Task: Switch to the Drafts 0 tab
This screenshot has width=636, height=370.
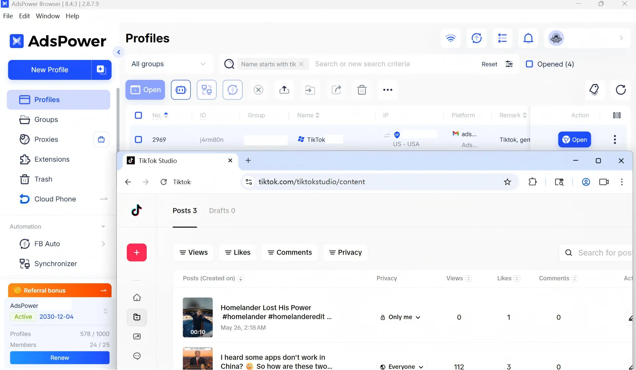Action: 222,211
